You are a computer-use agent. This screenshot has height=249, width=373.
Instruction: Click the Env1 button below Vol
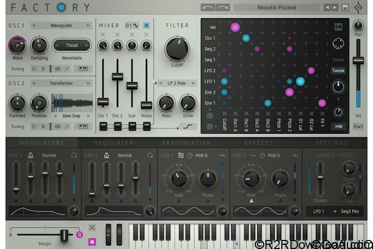coord(358,126)
